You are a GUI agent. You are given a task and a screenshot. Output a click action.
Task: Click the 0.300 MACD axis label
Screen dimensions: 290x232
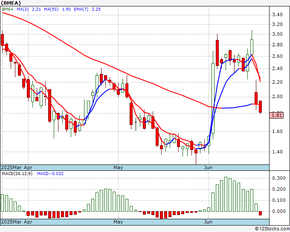point(279,178)
